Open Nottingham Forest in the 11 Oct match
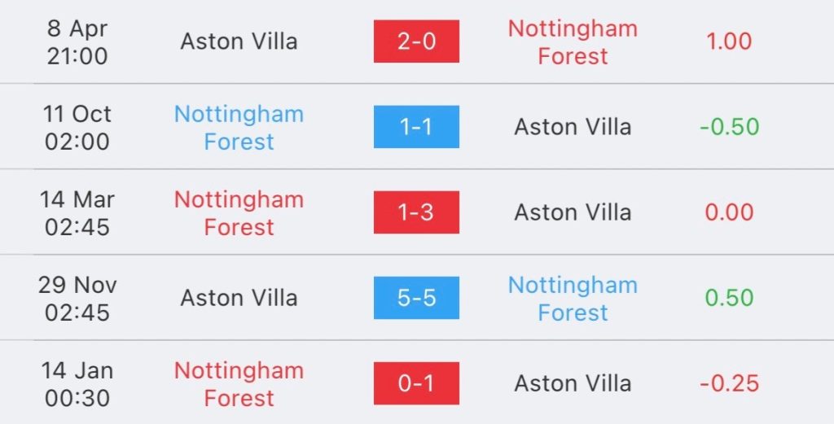Viewport: 834px width, 424px height. [239, 128]
